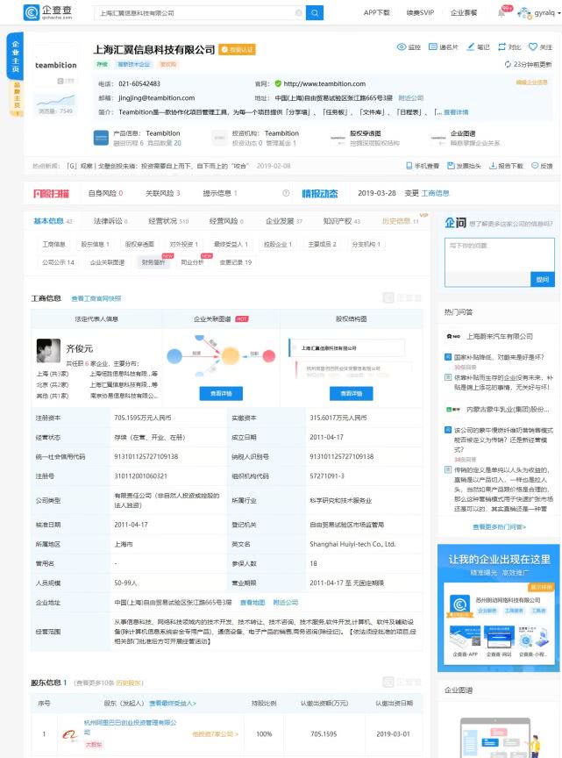Open the gyralq user account dropdown
562x758 pixels.
(x=539, y=12)
